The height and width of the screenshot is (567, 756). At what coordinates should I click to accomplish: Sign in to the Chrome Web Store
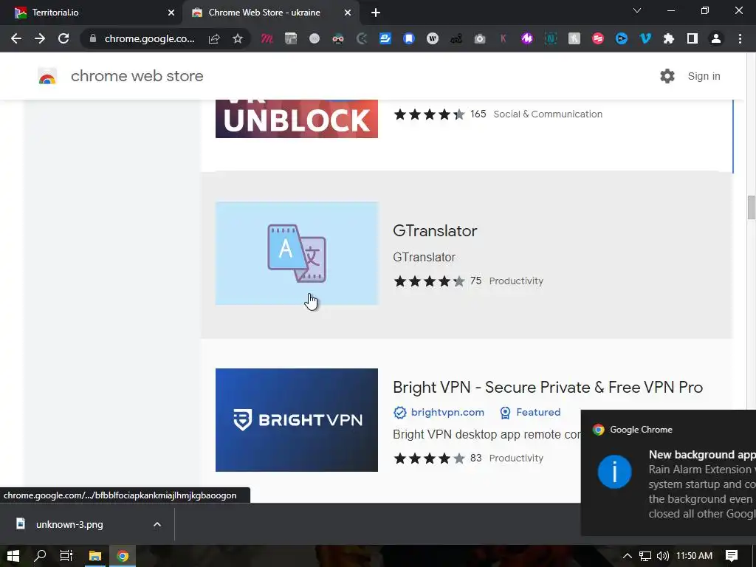pos(704,76)
